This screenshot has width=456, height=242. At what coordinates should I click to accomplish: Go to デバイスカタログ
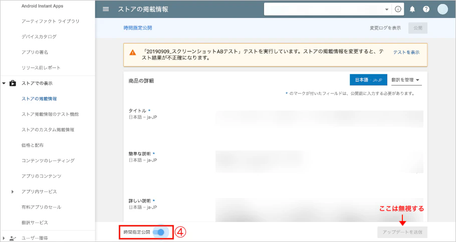click(39, 37)
